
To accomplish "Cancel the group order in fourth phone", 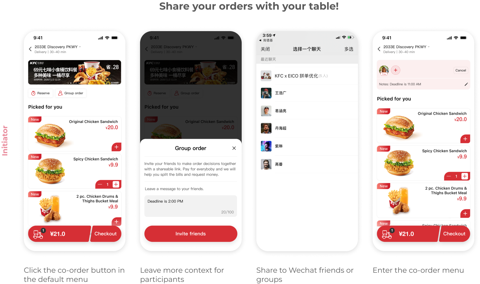I will point(460,70).
